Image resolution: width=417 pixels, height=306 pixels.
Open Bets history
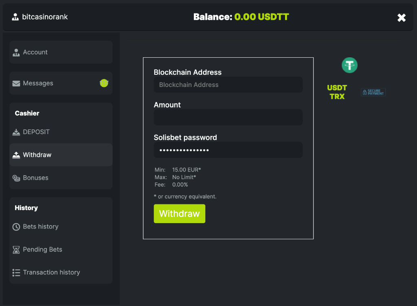pyautogui.click(x=61, y=227)
